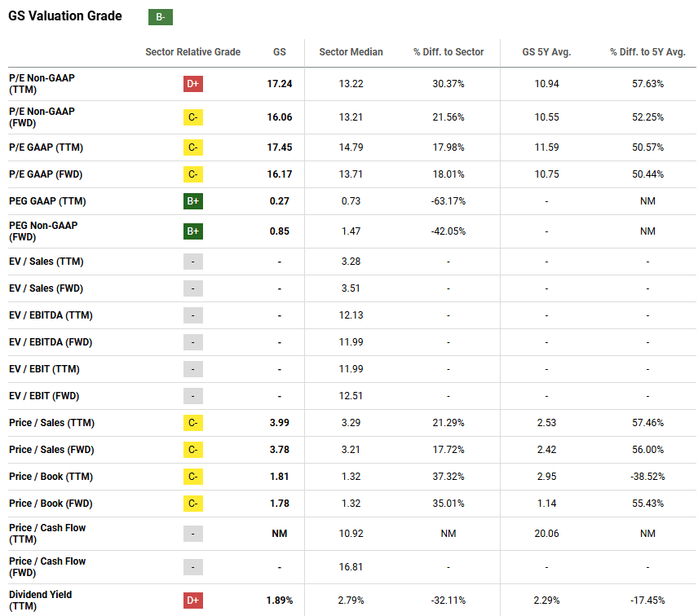Open the P/E GAAP (TTM) metric row label
Viewport: 698px width, 616px height.
tap(46, 147)
